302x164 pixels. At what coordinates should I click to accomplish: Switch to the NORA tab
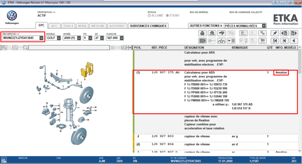pyautogui.click(x=82, y=26)
